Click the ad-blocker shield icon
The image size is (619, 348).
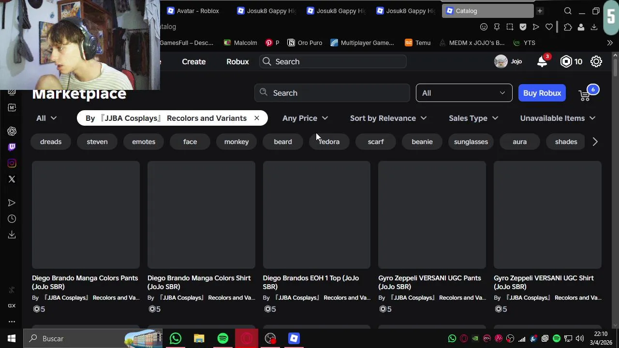pyautogui.click(x=523, y=27)
